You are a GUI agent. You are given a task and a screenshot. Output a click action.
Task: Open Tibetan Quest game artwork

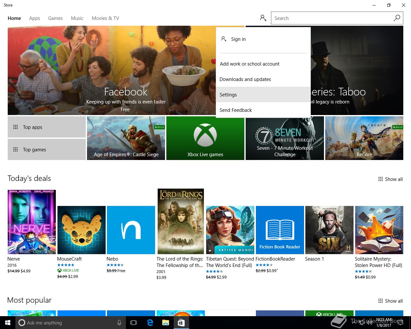230,230
